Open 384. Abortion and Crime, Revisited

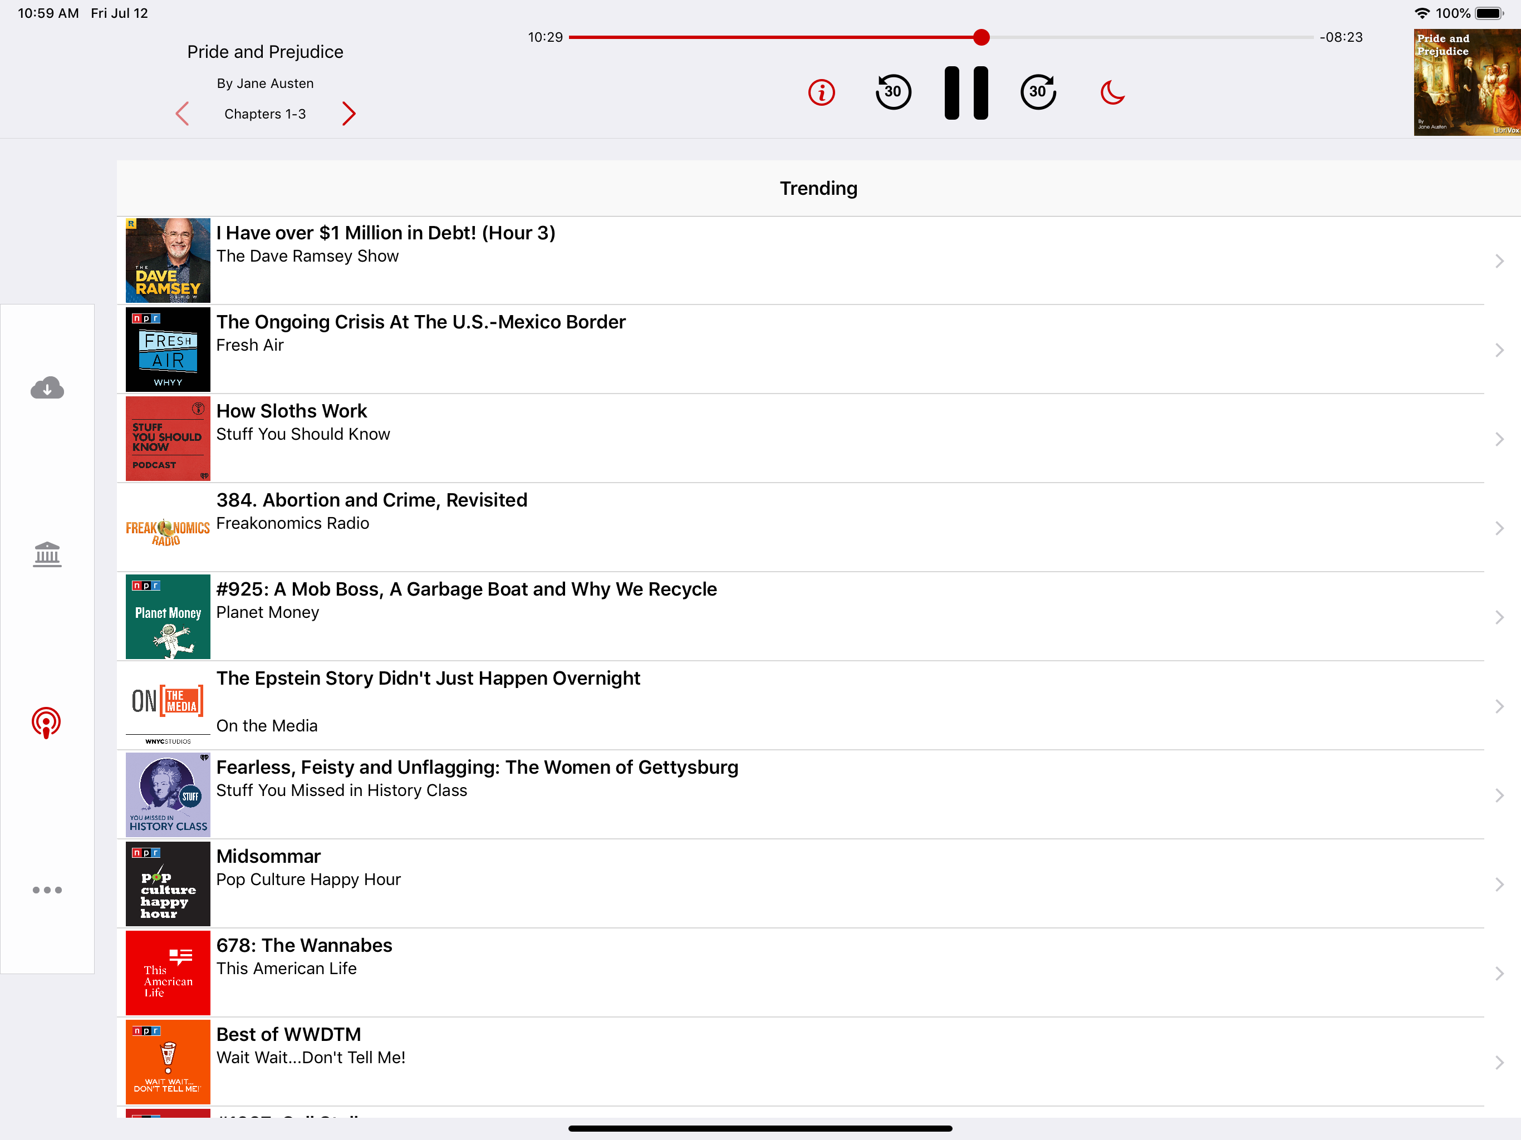click(371, 500)
